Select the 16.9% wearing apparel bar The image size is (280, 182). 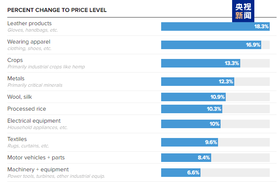coord(211,45)
